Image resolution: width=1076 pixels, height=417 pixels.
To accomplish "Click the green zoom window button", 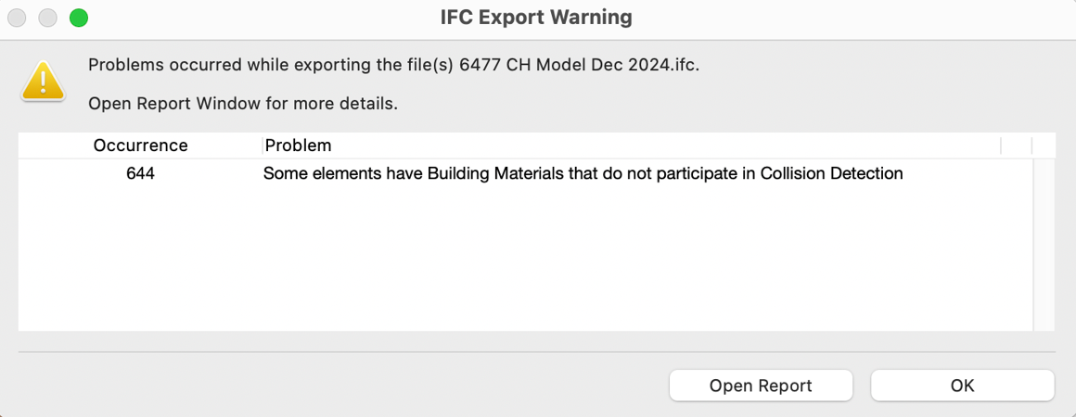I will pos(79,18).
